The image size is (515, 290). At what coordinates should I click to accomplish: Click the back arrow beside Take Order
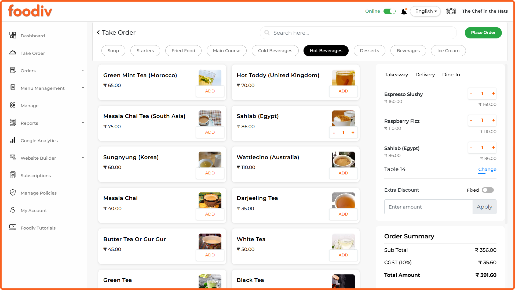coord(98,33)
